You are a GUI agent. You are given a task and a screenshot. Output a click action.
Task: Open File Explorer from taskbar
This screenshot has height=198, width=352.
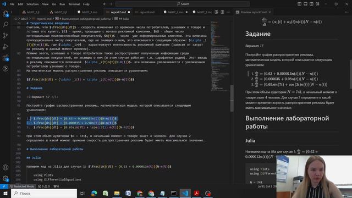(117, 193)
